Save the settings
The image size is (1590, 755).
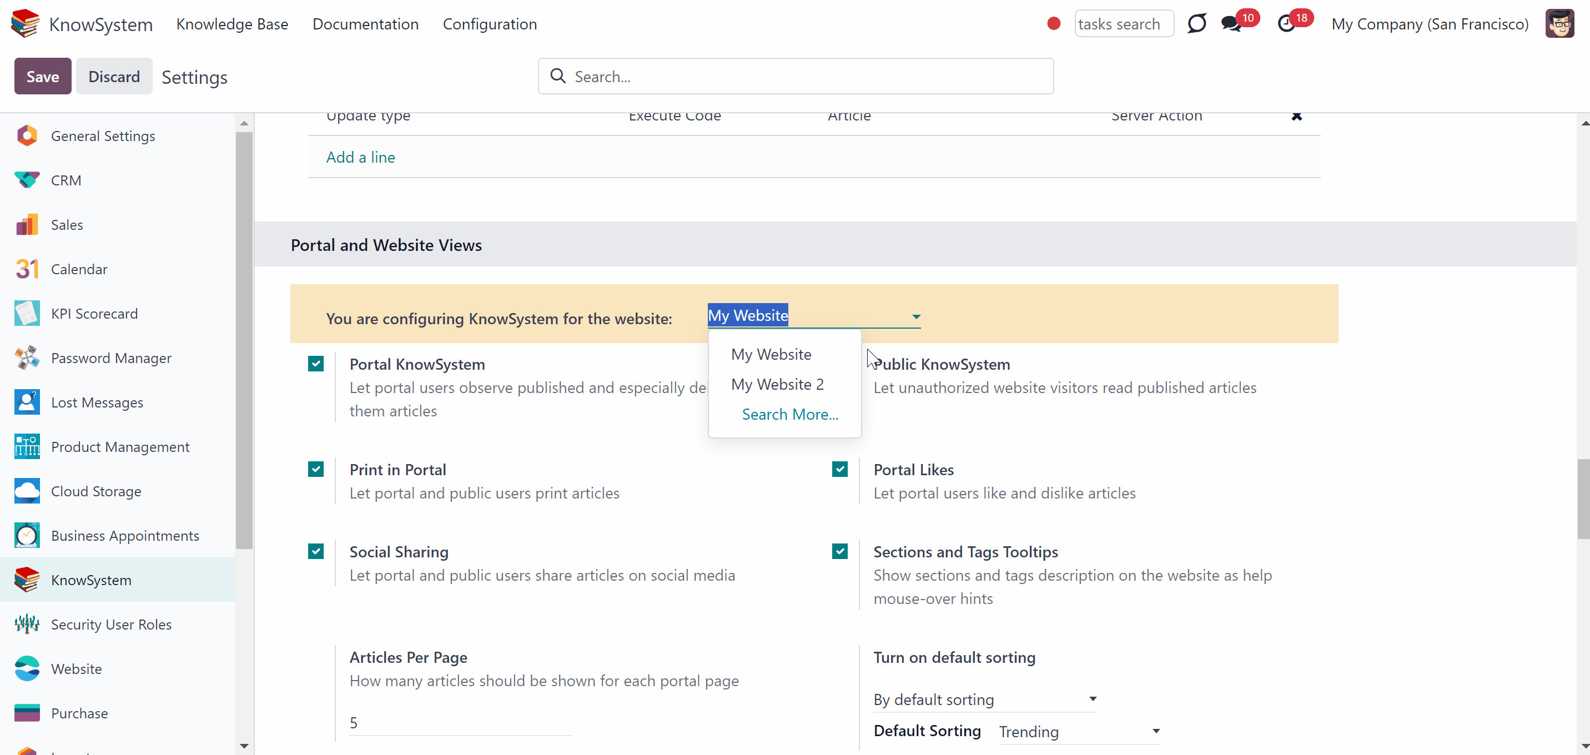coord(43,76)
